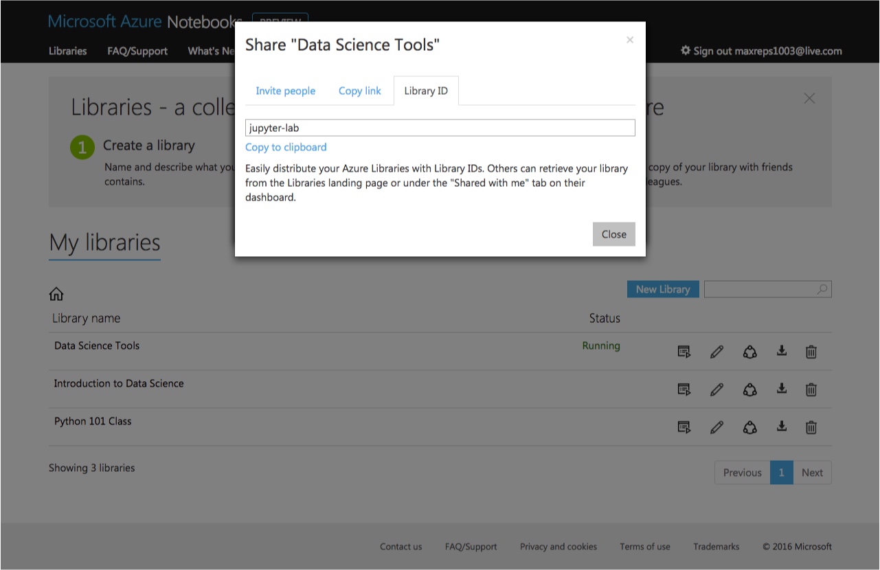Run Introduction to Data Science library icon
The width and height of the screenshot is (880, 570).
(x=684, y=389)
